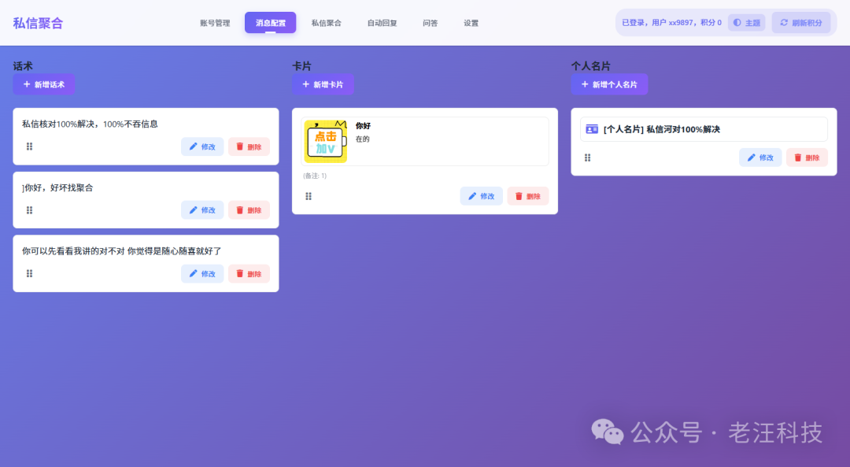Click the 点击加V card thumbnail

pyautogui.click(x=325, y=142)
